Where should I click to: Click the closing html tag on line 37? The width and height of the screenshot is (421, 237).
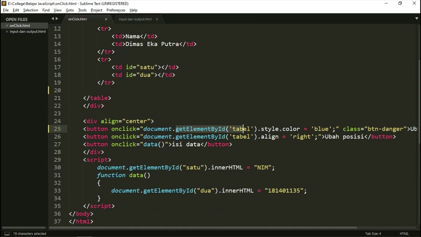click(x=81, y=221)
